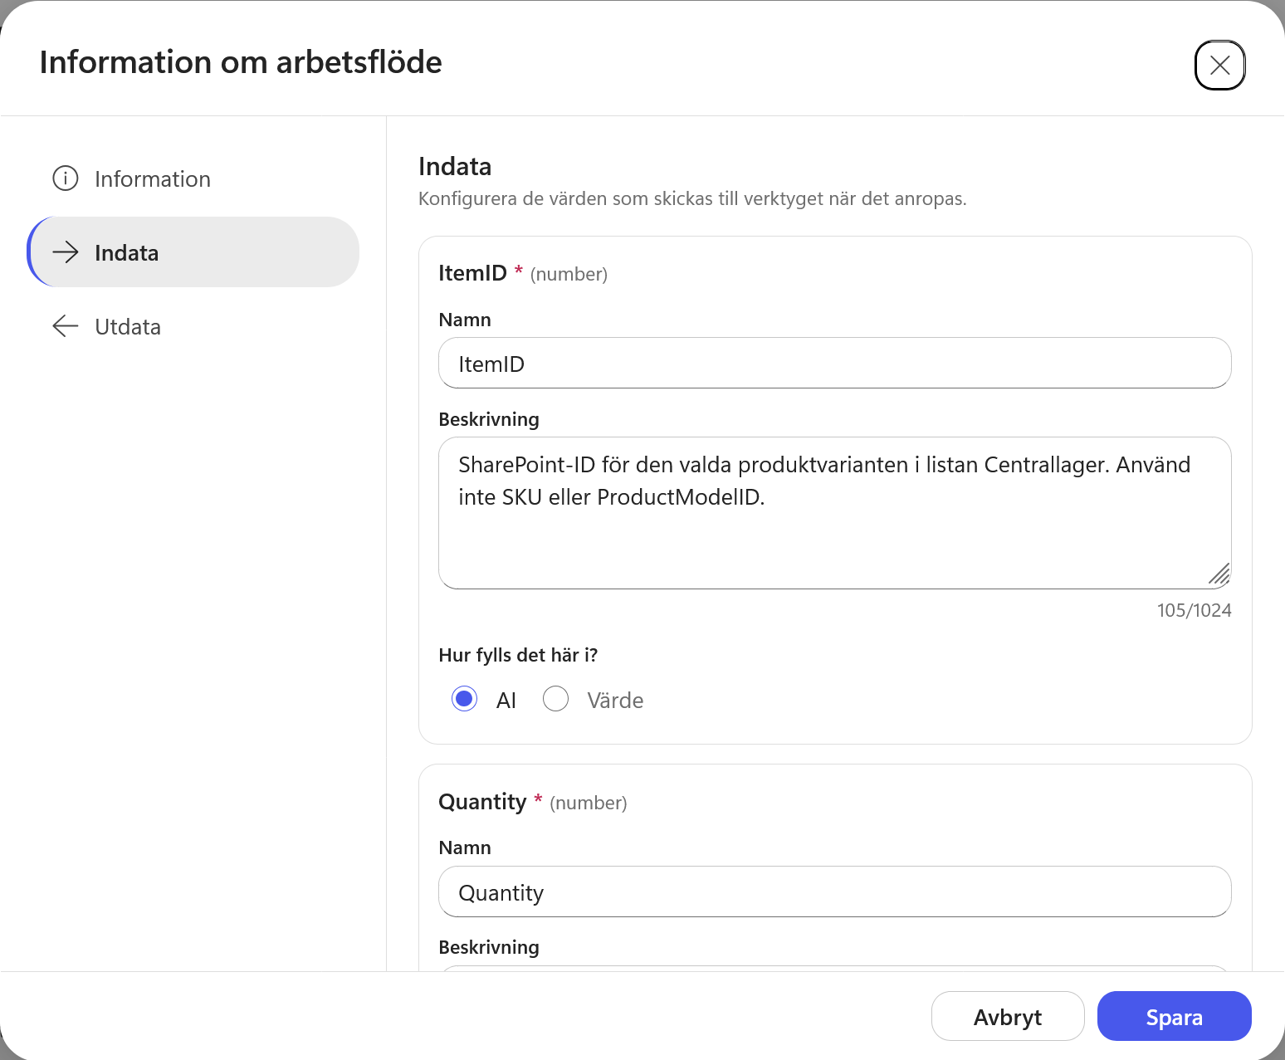Click the 105/1024 character counter
This screenshot has width=1285, height=1060.
[x=1194, y=610]
